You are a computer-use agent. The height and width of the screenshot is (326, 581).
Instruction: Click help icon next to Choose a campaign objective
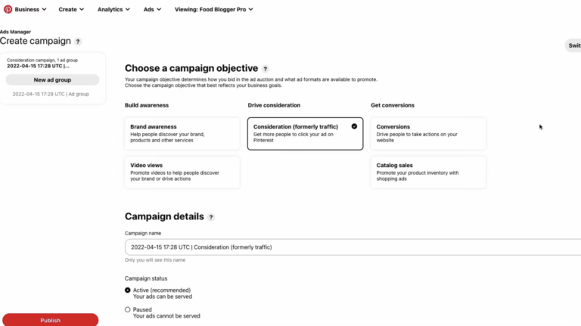(x=265, y=69)
